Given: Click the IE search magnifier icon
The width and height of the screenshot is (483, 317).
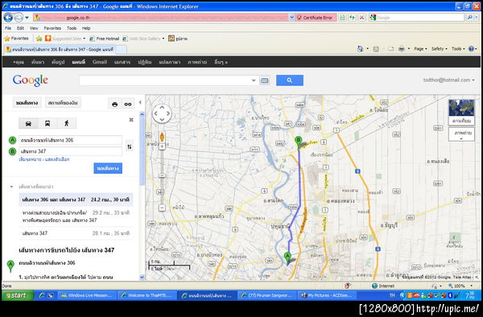Looking at the screenshot, I should tap(469, 18).
